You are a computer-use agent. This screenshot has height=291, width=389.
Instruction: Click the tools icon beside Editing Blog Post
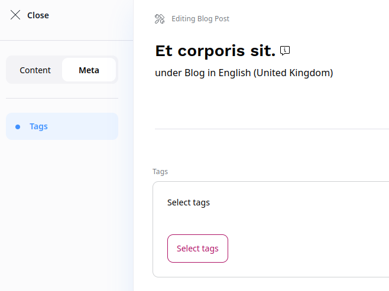coord(159,19)
